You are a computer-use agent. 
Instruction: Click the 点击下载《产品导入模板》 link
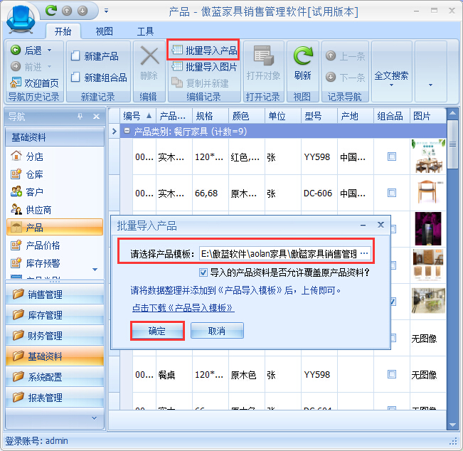(x=183, y=308)
